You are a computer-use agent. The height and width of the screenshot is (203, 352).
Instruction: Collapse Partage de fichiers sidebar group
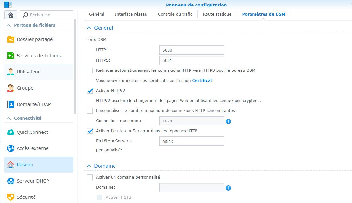coord(9,25)
